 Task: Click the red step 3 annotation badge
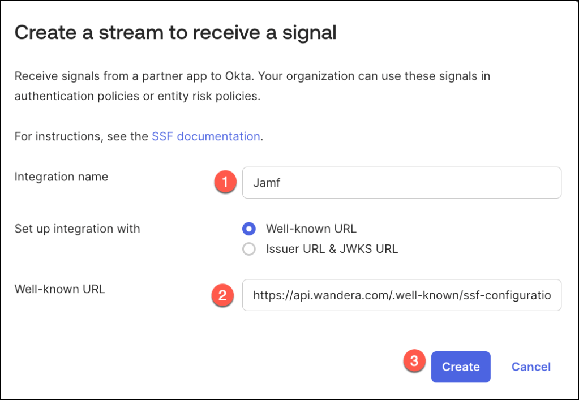[x=415, y=362]
